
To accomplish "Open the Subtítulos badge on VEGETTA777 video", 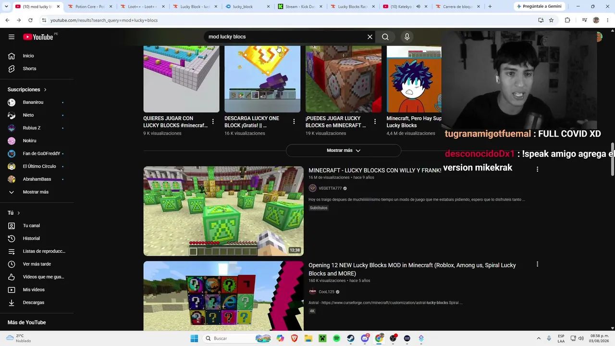I will 319,208.
